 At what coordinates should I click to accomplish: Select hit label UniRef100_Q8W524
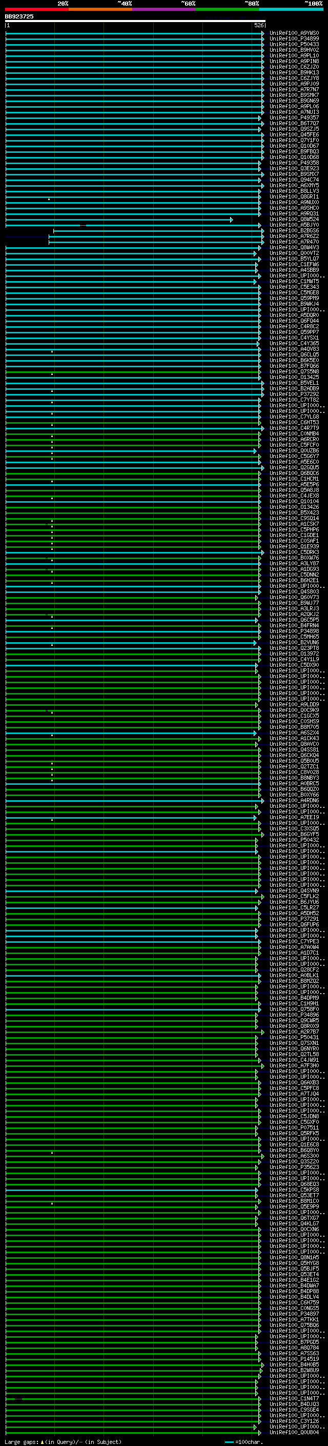pyautogui.click(x=294, y=220)
